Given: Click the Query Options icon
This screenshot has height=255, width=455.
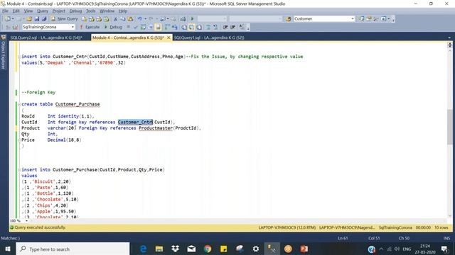Looking at the screenshot, I should [151, 27].
